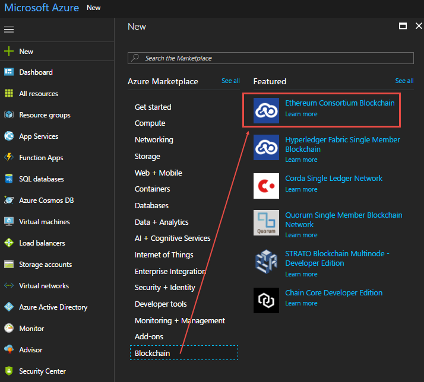Click the New breadcrumb in top bar
Image resolution: width=424 pixels, height=382 pixels.
(x=94, y=8)
